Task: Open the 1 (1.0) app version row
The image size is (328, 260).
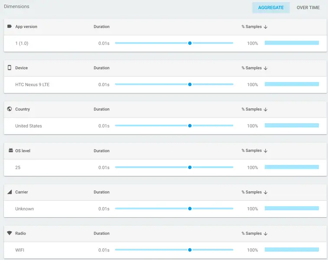Action: (22, 43)
